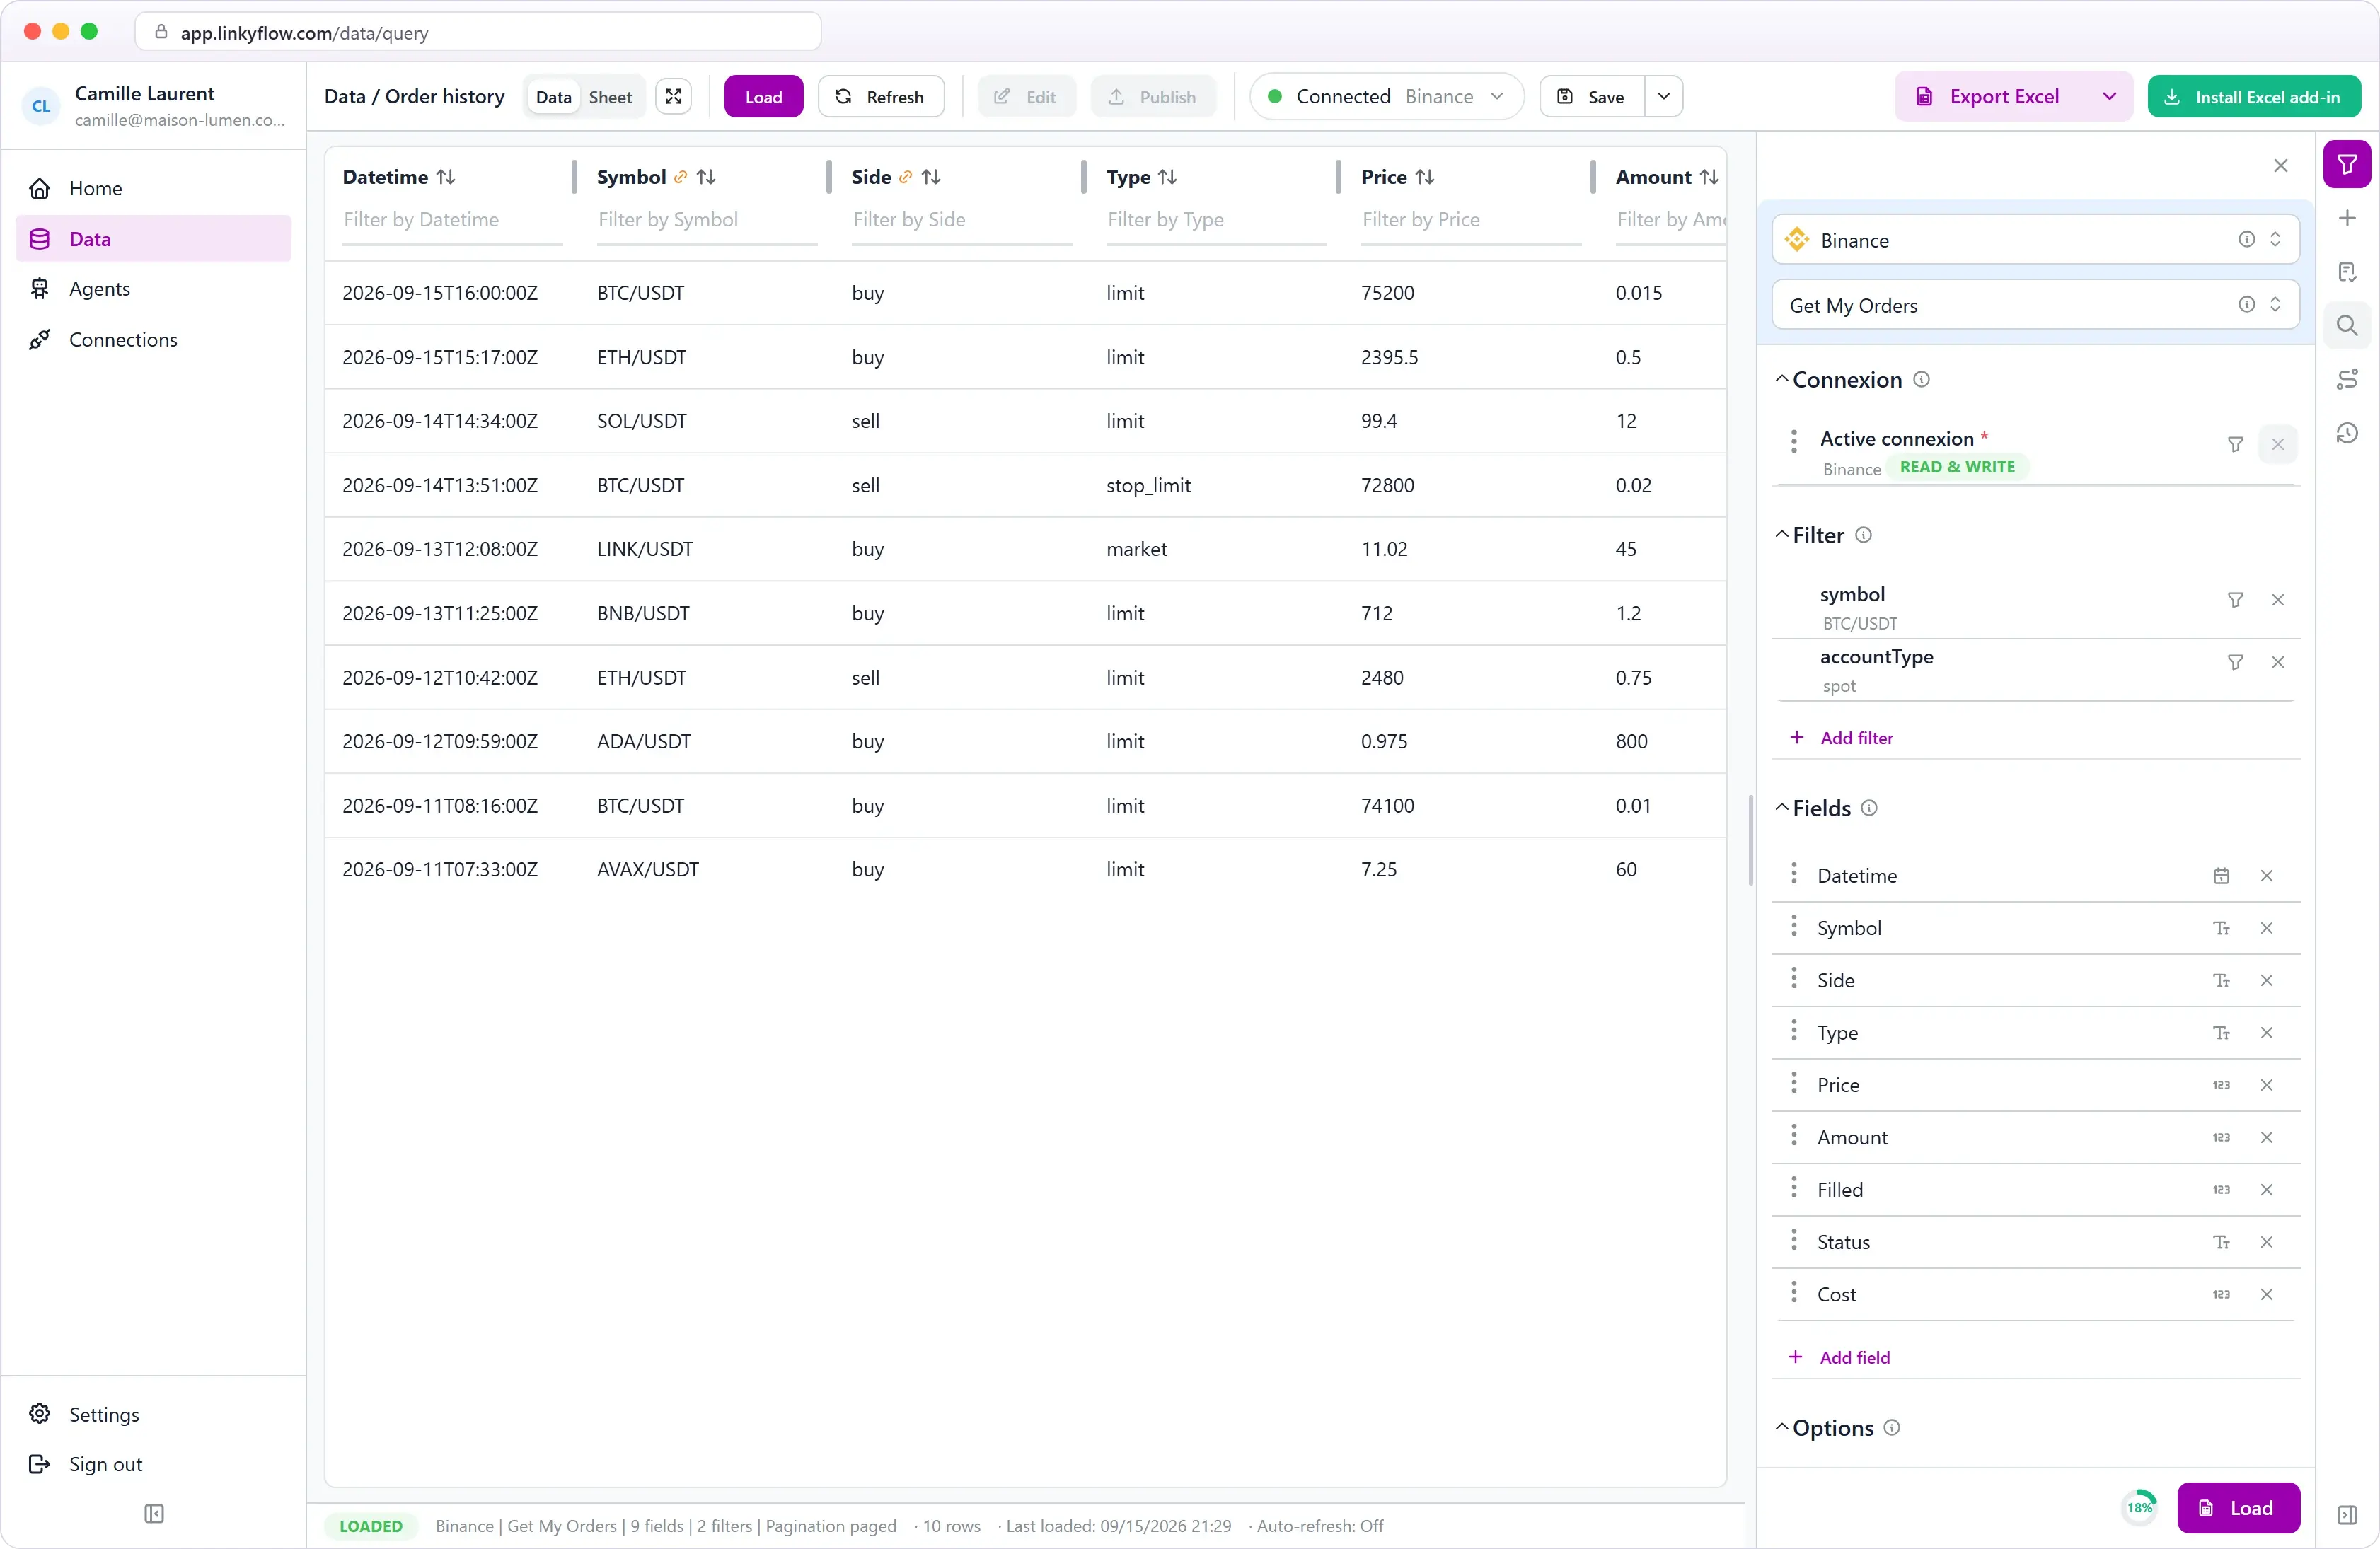2380x1549 pixels.
Task: Click the Load button at panel bottom
Action: [x=2238, y=1508]
